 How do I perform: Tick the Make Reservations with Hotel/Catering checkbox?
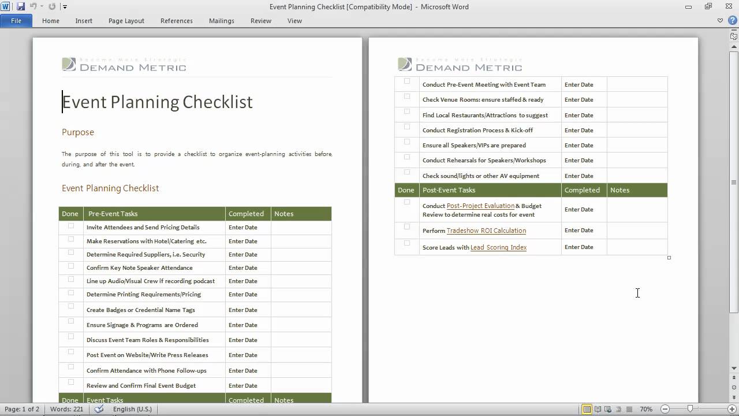(x=71, y=239)
